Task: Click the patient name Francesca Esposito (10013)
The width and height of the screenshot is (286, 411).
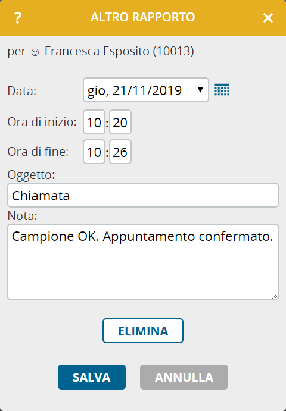Action: coord(119,51)
